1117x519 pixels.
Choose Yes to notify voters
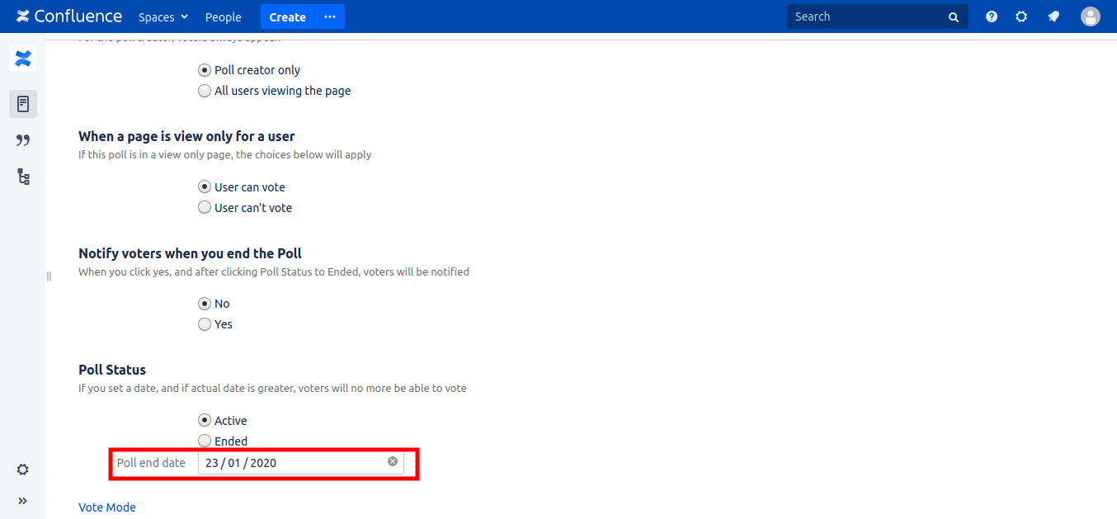click(205, 324)
